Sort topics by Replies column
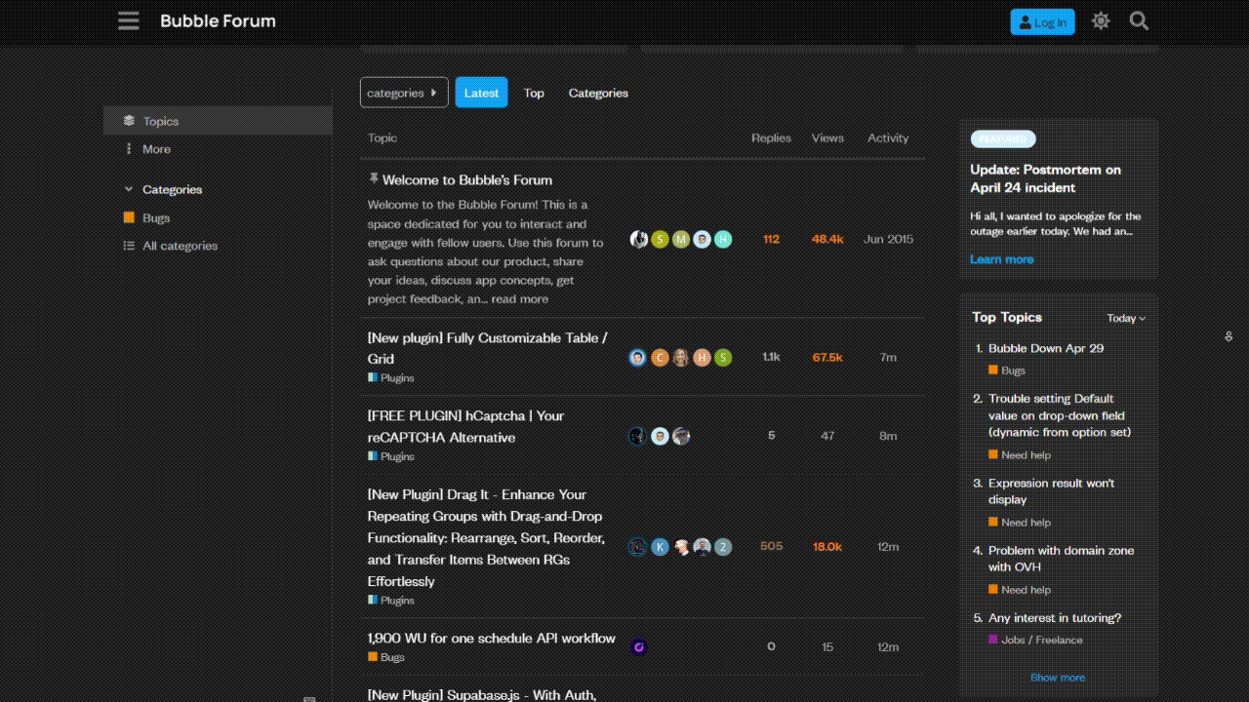Viewport: 1249px width, 702px height. click(x=771, y=138)
